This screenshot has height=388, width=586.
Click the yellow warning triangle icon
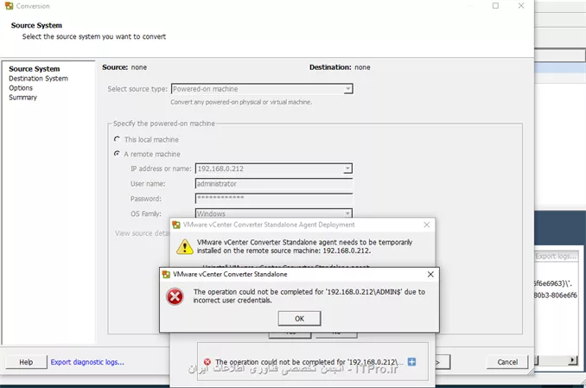(x=185, y=246)
